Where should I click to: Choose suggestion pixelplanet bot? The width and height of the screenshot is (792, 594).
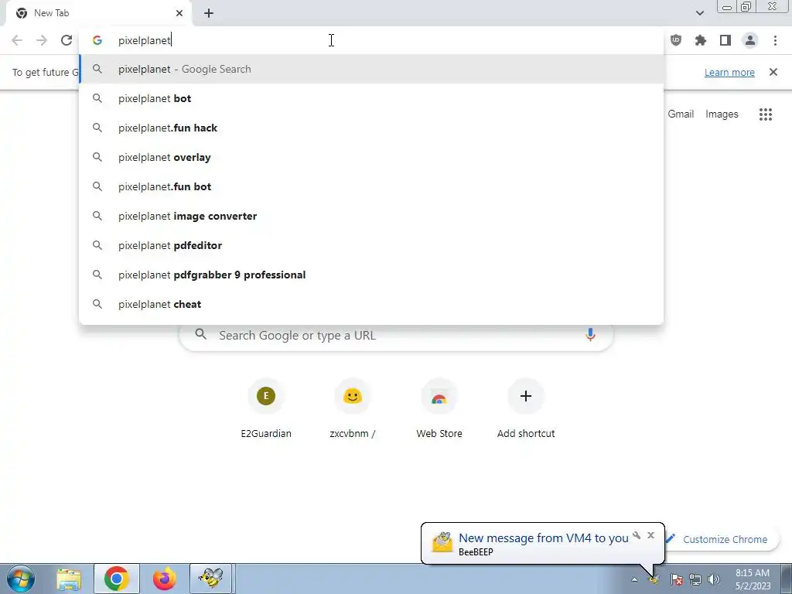(x=371, y=98)
